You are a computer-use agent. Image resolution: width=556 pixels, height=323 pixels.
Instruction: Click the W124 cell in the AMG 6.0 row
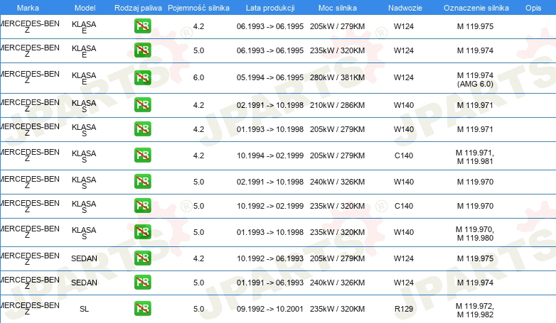[404, 77]
